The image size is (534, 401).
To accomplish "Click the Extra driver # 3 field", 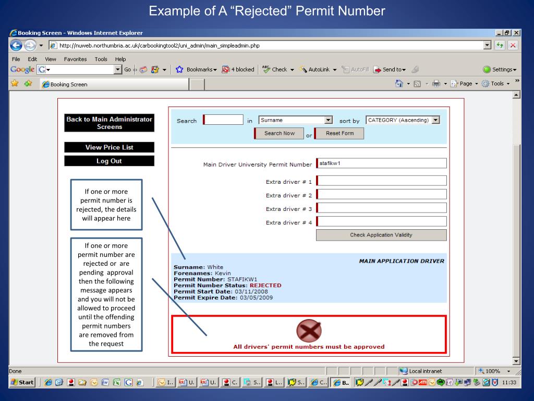I will point(381,208).
